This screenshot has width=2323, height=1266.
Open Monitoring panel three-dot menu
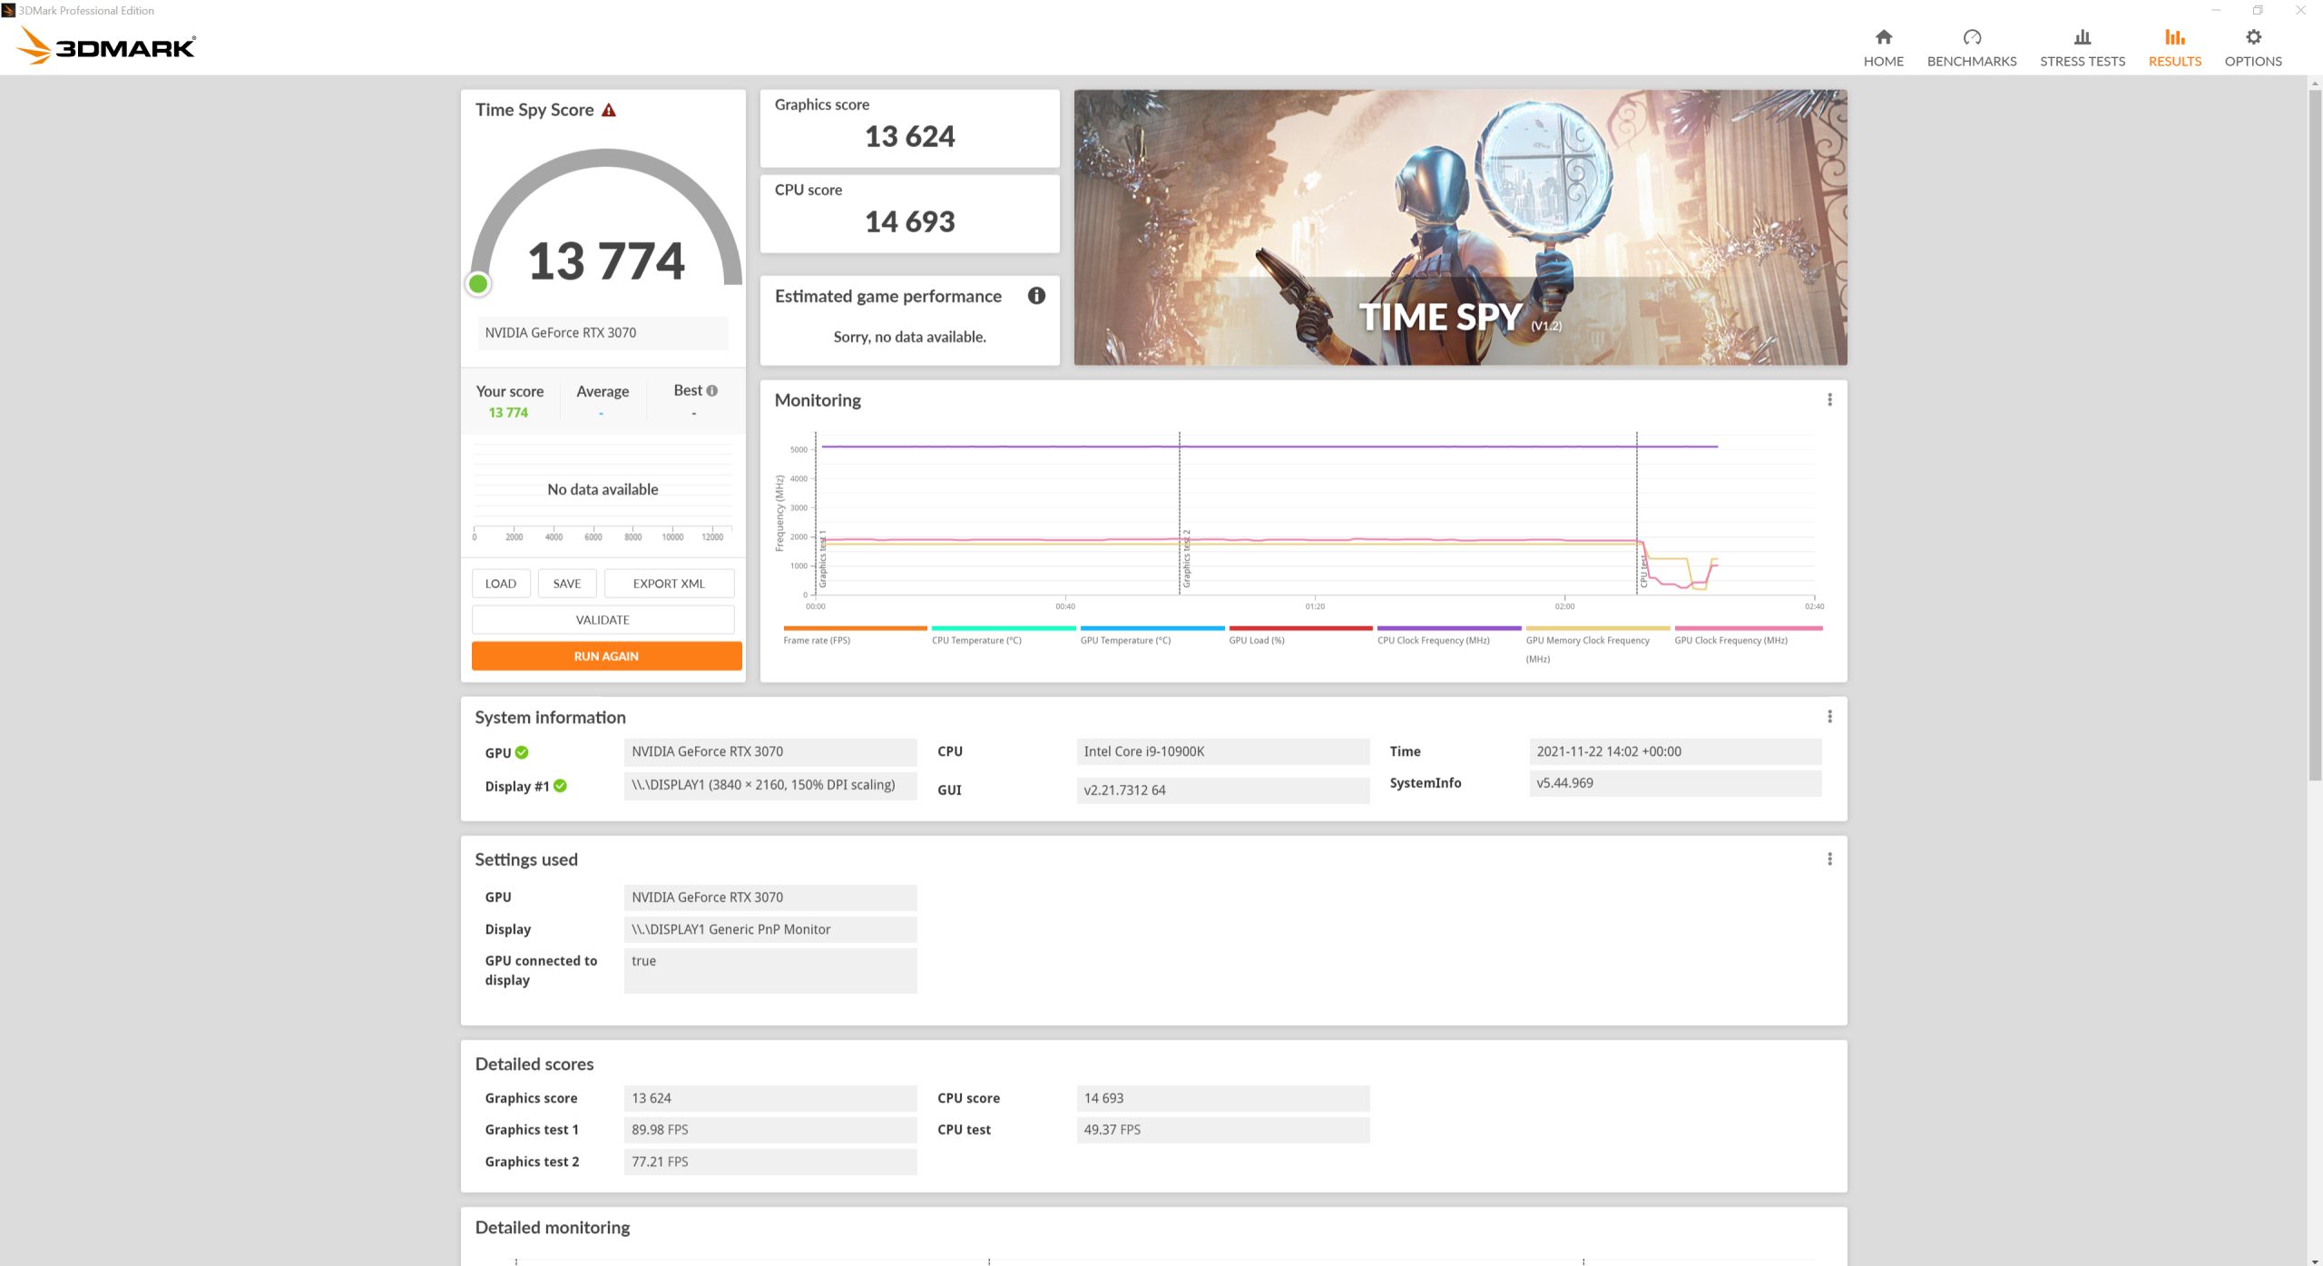(1829, 400)
